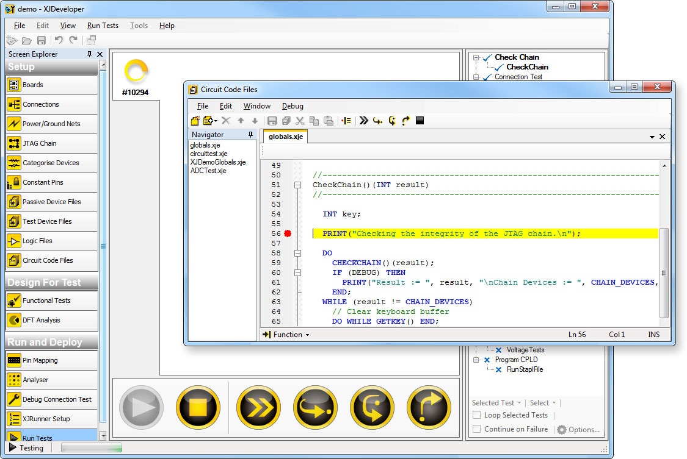Viewport: 687px width, 459px height.
Task: Open Boards in Screen Explorer
Action: (x=52, y=85)
